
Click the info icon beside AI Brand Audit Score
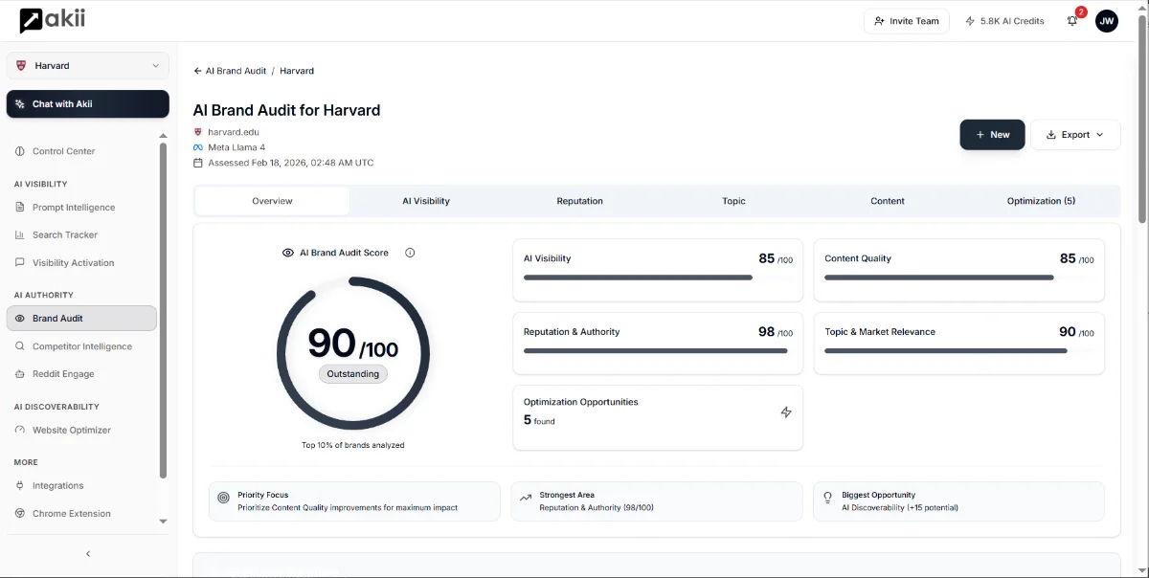click(x=410, y=253)
